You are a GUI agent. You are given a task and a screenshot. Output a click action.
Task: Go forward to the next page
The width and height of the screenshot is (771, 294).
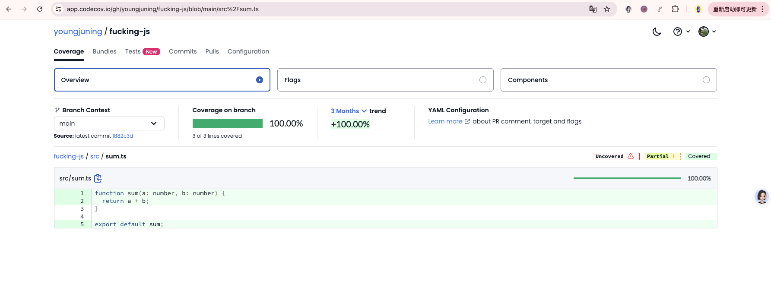24,9
